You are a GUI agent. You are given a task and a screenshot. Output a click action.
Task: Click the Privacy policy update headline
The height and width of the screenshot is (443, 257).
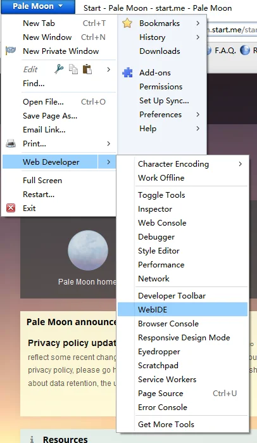pyautogui.click(x=72, y=343)
